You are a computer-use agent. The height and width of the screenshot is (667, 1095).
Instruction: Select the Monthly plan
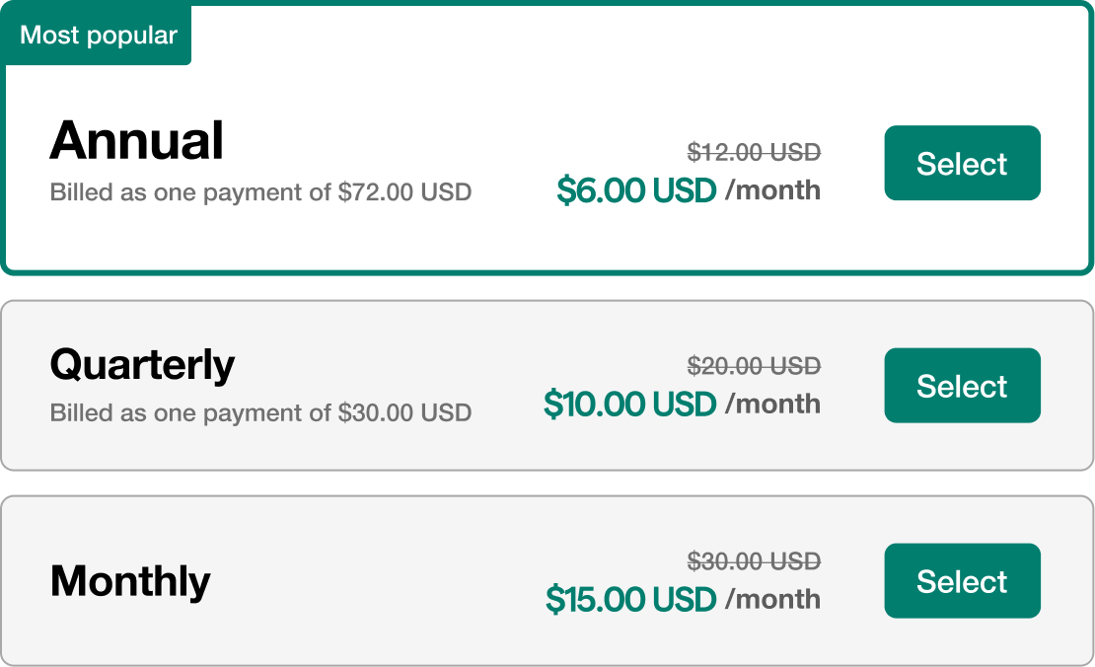pos(961,581)
